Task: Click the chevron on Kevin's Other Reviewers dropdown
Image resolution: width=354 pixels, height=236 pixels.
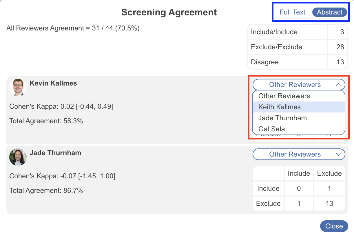Action: pos(339,84)
